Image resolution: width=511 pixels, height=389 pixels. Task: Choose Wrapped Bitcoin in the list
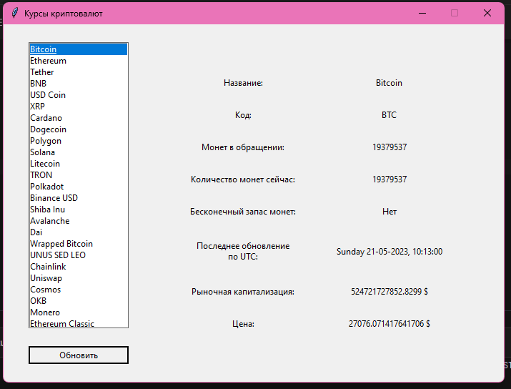(x=79, y=244)
